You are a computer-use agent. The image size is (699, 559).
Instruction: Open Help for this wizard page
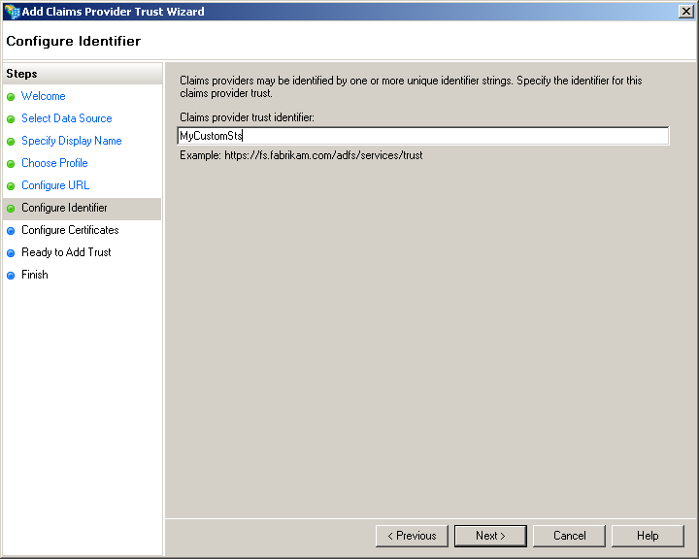[x=648, y=536]
